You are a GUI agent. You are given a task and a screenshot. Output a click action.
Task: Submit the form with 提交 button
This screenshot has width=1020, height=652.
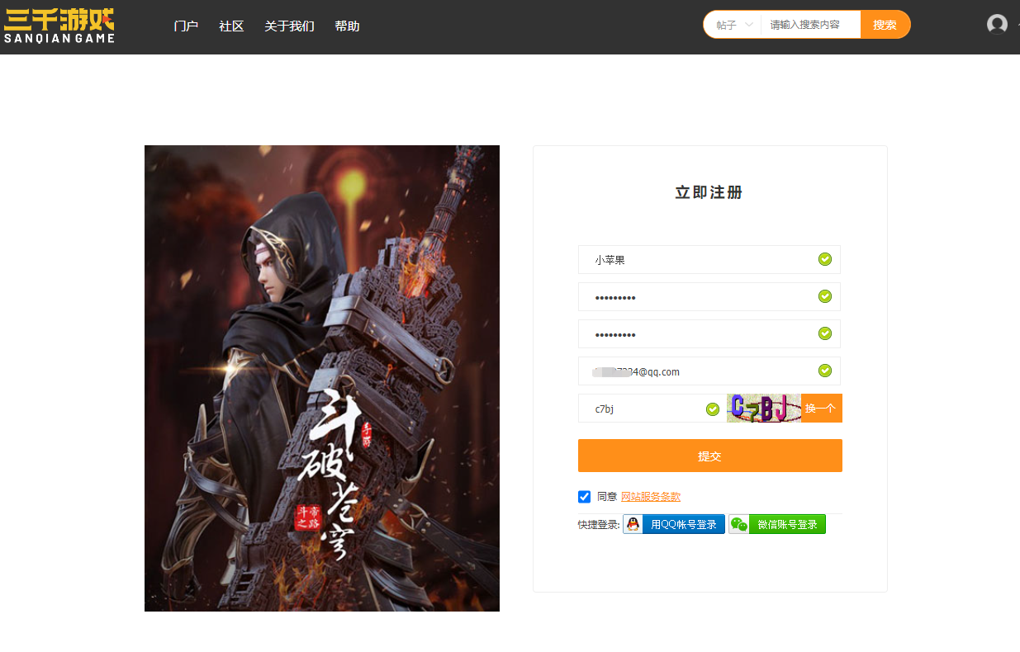710,456
